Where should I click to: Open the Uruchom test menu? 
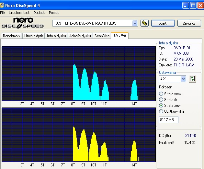(x=19, y=13)
